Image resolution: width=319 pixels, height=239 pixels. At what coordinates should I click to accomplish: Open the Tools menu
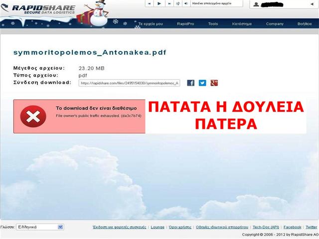[x=213, y=23]
